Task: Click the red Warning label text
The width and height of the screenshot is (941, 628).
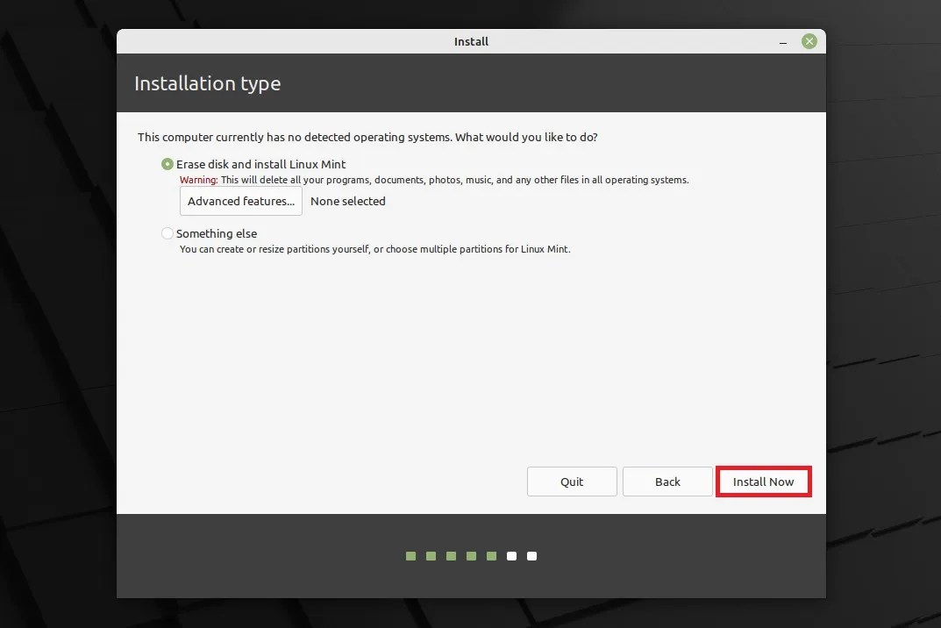Action: [198, 180]
